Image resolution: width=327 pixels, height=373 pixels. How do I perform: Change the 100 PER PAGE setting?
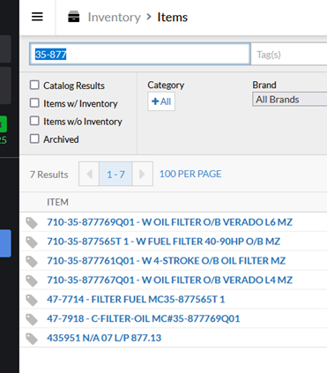point(190,174)
